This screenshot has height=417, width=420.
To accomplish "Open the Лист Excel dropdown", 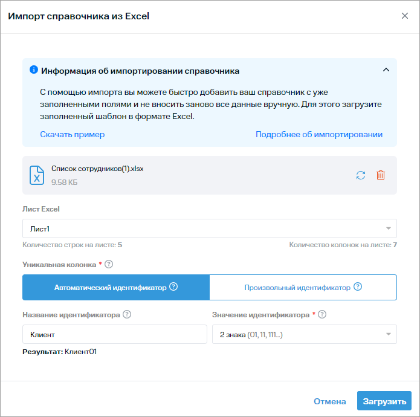I will pos(209,228).
